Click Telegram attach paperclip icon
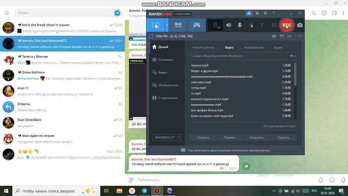Image resolution: width=348 pixels, height=196 pixels. point(131,180)
